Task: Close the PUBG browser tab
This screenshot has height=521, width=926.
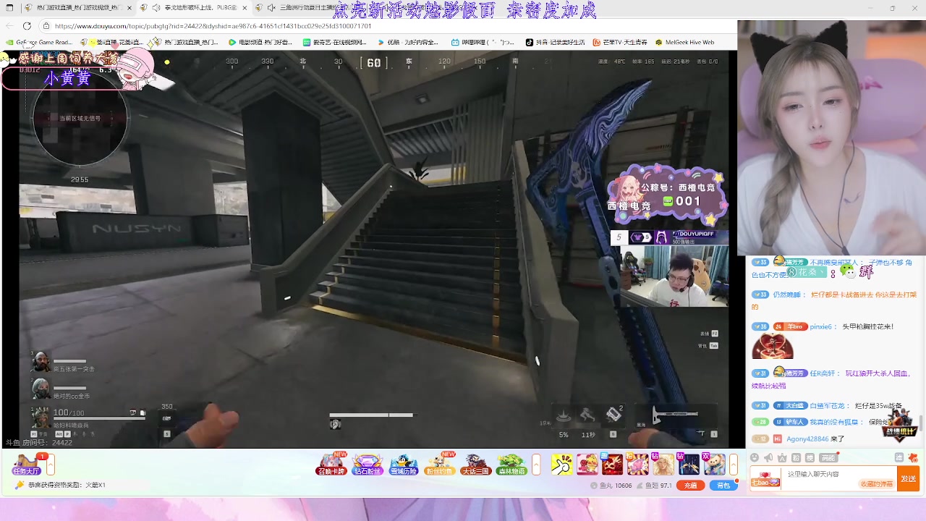Action: [x=245, y=7]
